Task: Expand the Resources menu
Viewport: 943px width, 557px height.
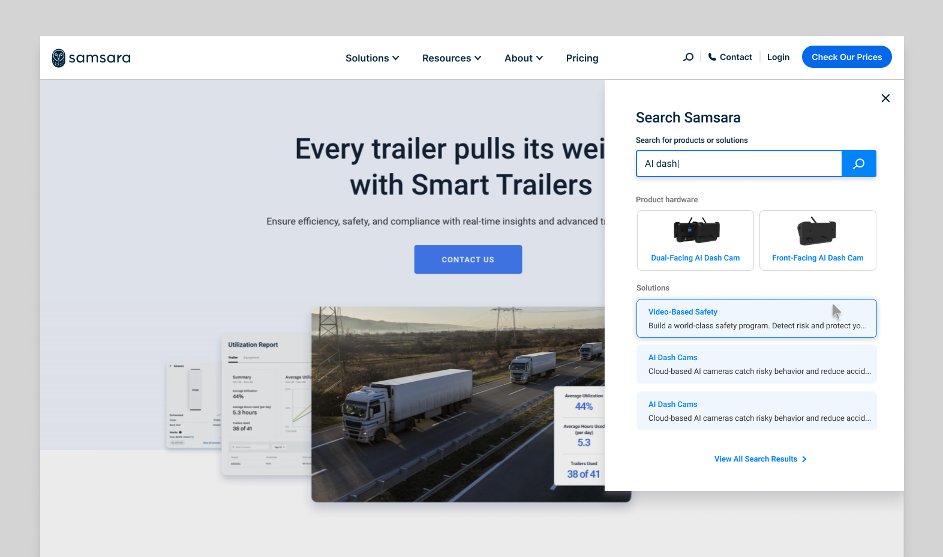Action: coord(452,58)
